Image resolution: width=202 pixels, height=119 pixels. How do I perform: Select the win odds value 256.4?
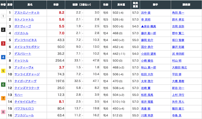(x=60, y=61)
